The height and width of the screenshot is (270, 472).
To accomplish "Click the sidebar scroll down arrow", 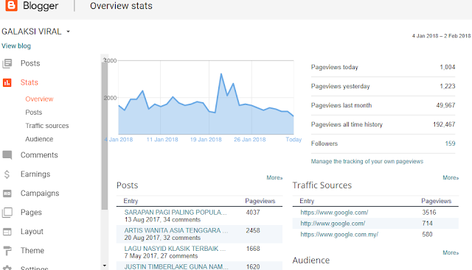I will click(105, 266).
